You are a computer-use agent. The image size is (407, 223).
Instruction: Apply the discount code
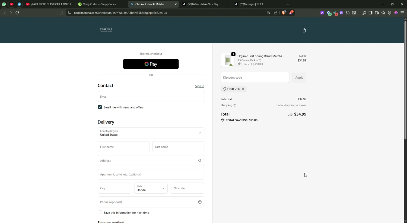299,78
